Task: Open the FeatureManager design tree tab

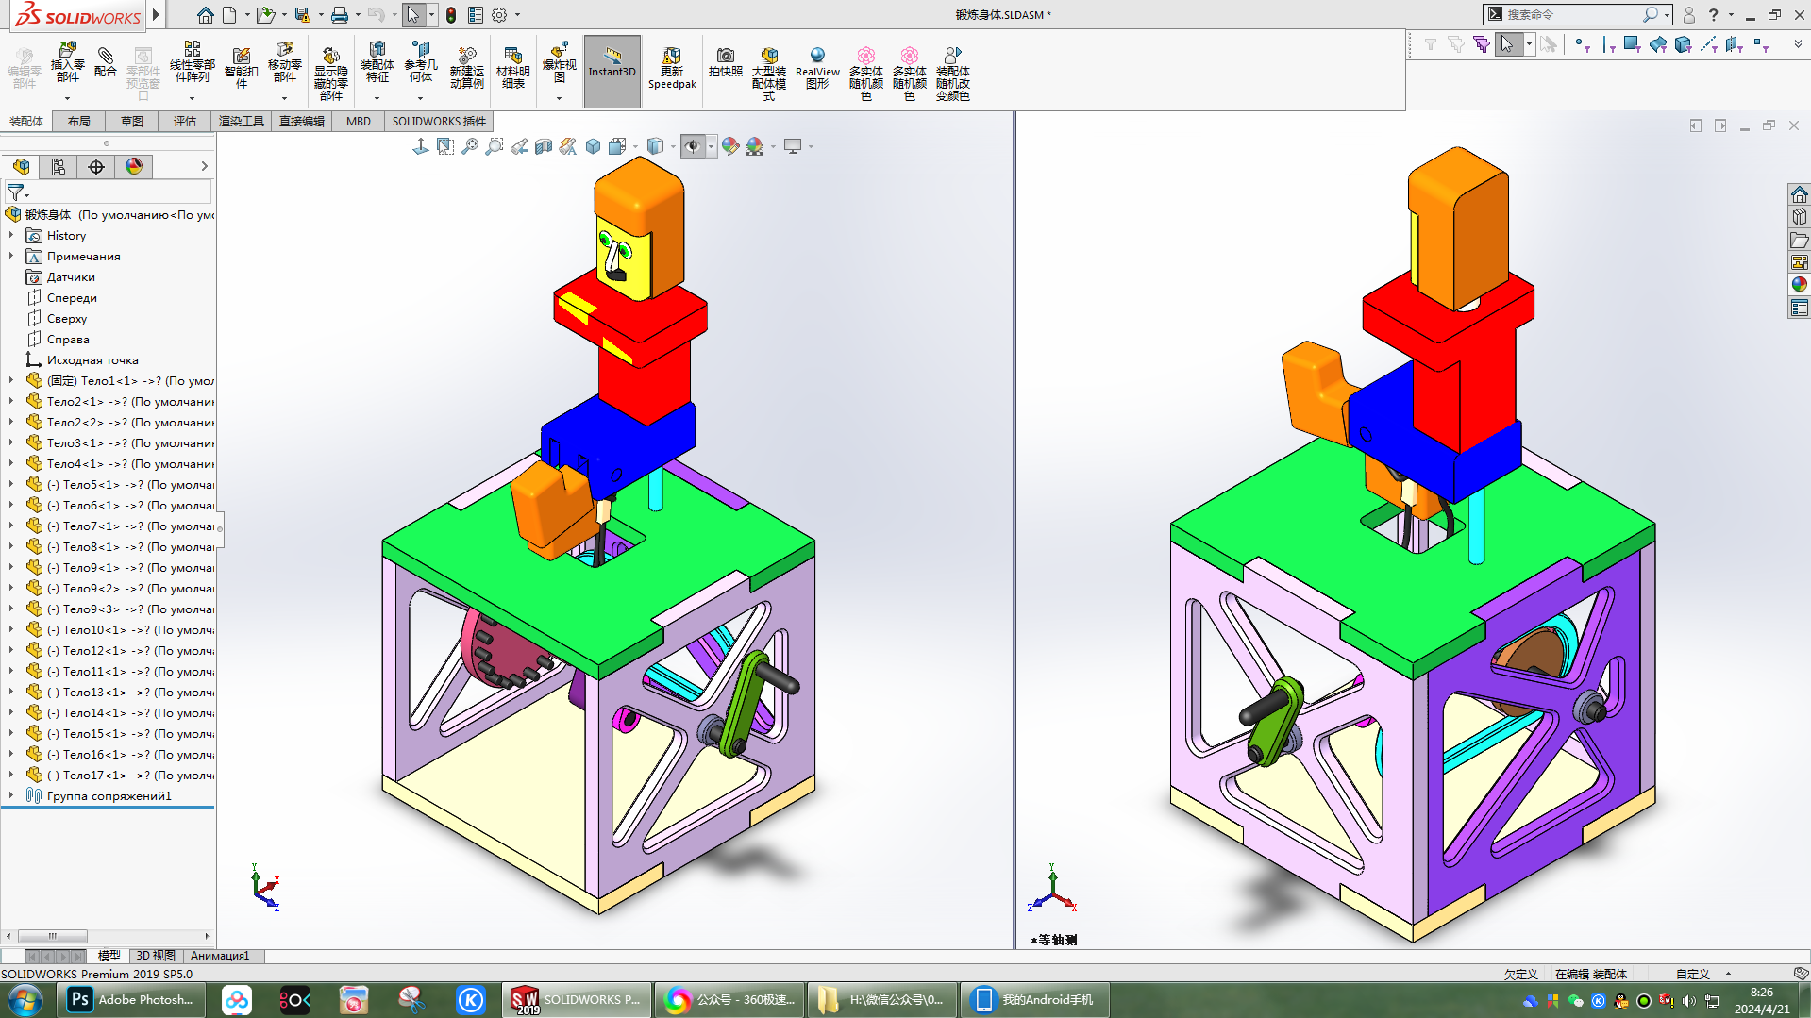Action: (21, 167)
